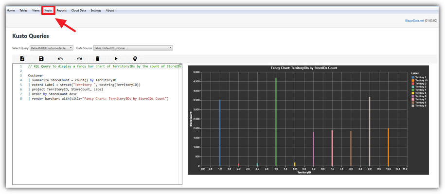Run the query with play icon
Image resolution: width=445 pixels, height=194 pixels.
pyautogui.click(x=116, y=59)
